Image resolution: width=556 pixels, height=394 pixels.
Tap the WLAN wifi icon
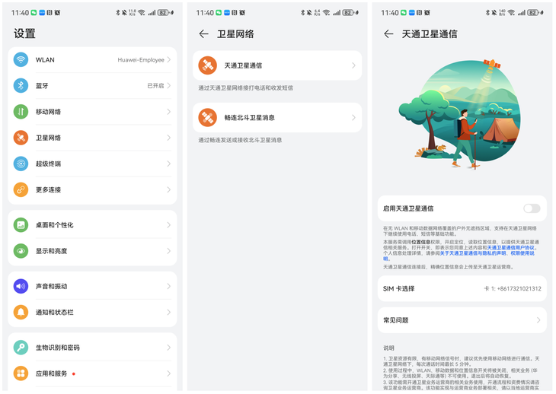pyautogui.click(x=21, y=59)
